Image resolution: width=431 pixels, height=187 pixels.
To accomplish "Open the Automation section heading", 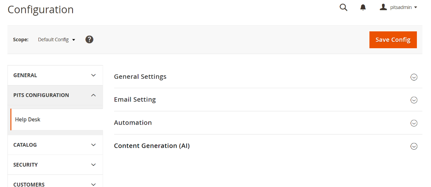I will tap(133, 123).
